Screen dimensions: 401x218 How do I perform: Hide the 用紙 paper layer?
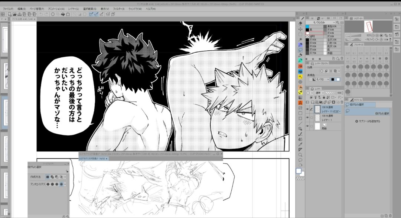[x=307, y=126]
